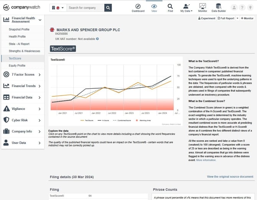Click the Financial Health Assessment bar chart icon

pyautogui.click(x=6, y=20)
